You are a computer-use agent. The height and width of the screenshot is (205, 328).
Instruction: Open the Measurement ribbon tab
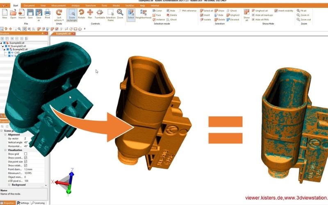coord(58,6)
